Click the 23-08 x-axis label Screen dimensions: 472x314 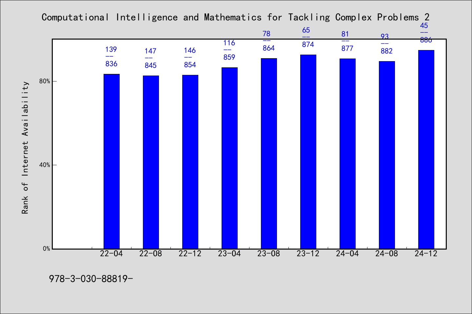pyautogui.click(x=269, y=254)
